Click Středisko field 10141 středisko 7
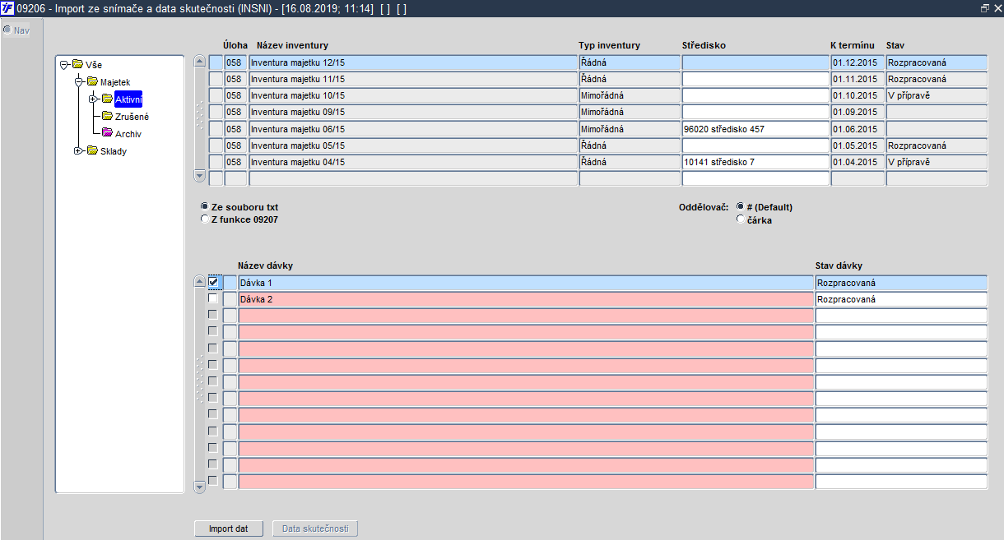 (755, 162)
